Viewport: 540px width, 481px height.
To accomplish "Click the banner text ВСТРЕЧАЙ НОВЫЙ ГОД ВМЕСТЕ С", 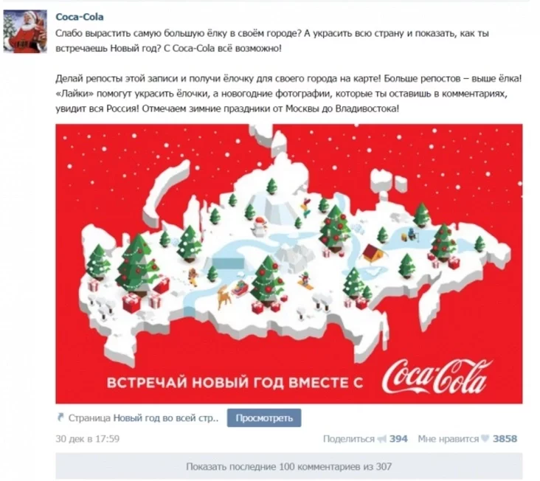I will click(235, 383).
